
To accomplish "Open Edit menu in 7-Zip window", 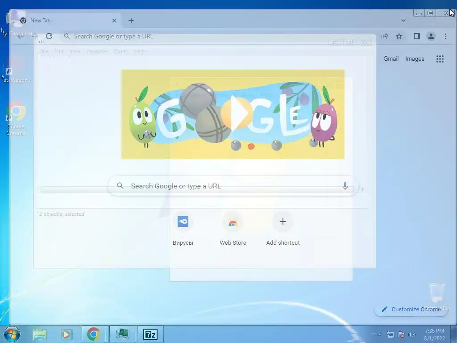I will [58, 51].
